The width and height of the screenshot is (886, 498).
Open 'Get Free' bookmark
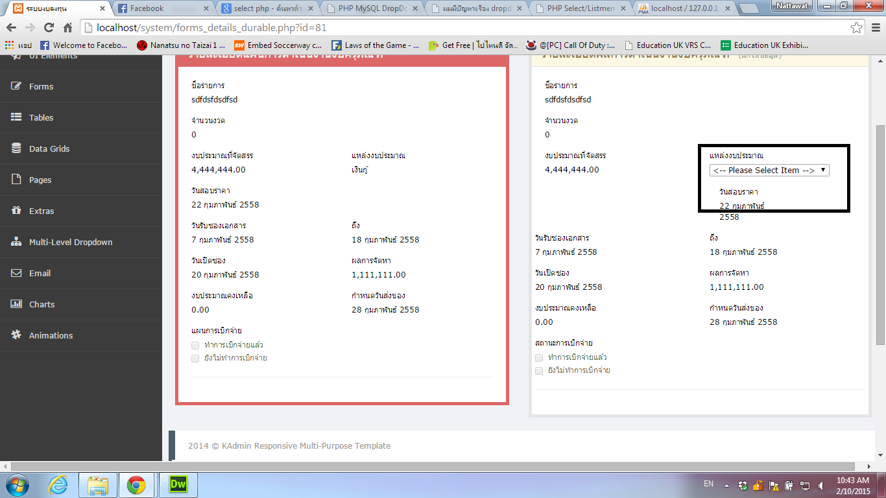[x=473, y=45]
